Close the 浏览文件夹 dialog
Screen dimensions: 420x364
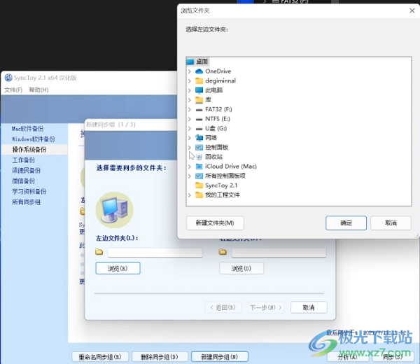[x=412, y=10]
